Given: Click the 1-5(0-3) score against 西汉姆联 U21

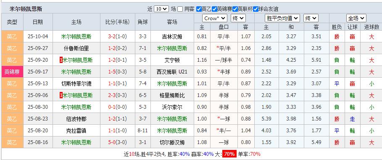Looking at the screenshot, I should [117, 72].
